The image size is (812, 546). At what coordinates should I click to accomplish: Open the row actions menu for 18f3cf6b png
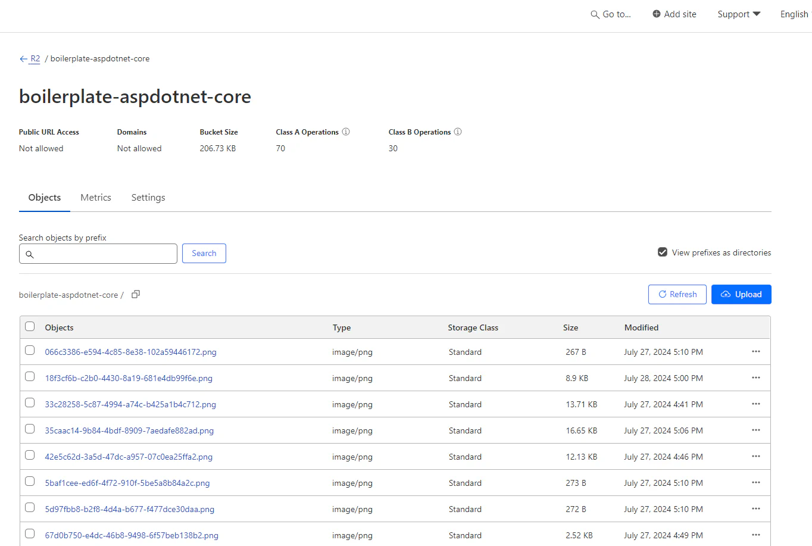755,377
